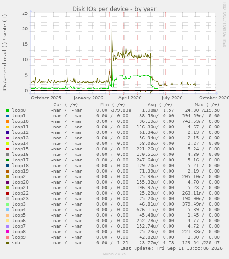The image size is (229, 259).
Task: Click the 'July 2026' x-axis label
Action: 172,98
